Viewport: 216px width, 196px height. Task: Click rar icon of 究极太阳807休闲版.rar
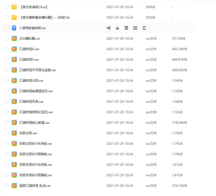pyautogui.click(x=14, y=143)
